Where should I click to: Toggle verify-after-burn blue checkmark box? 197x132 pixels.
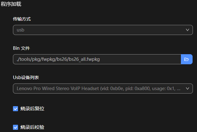coord(15,127)
